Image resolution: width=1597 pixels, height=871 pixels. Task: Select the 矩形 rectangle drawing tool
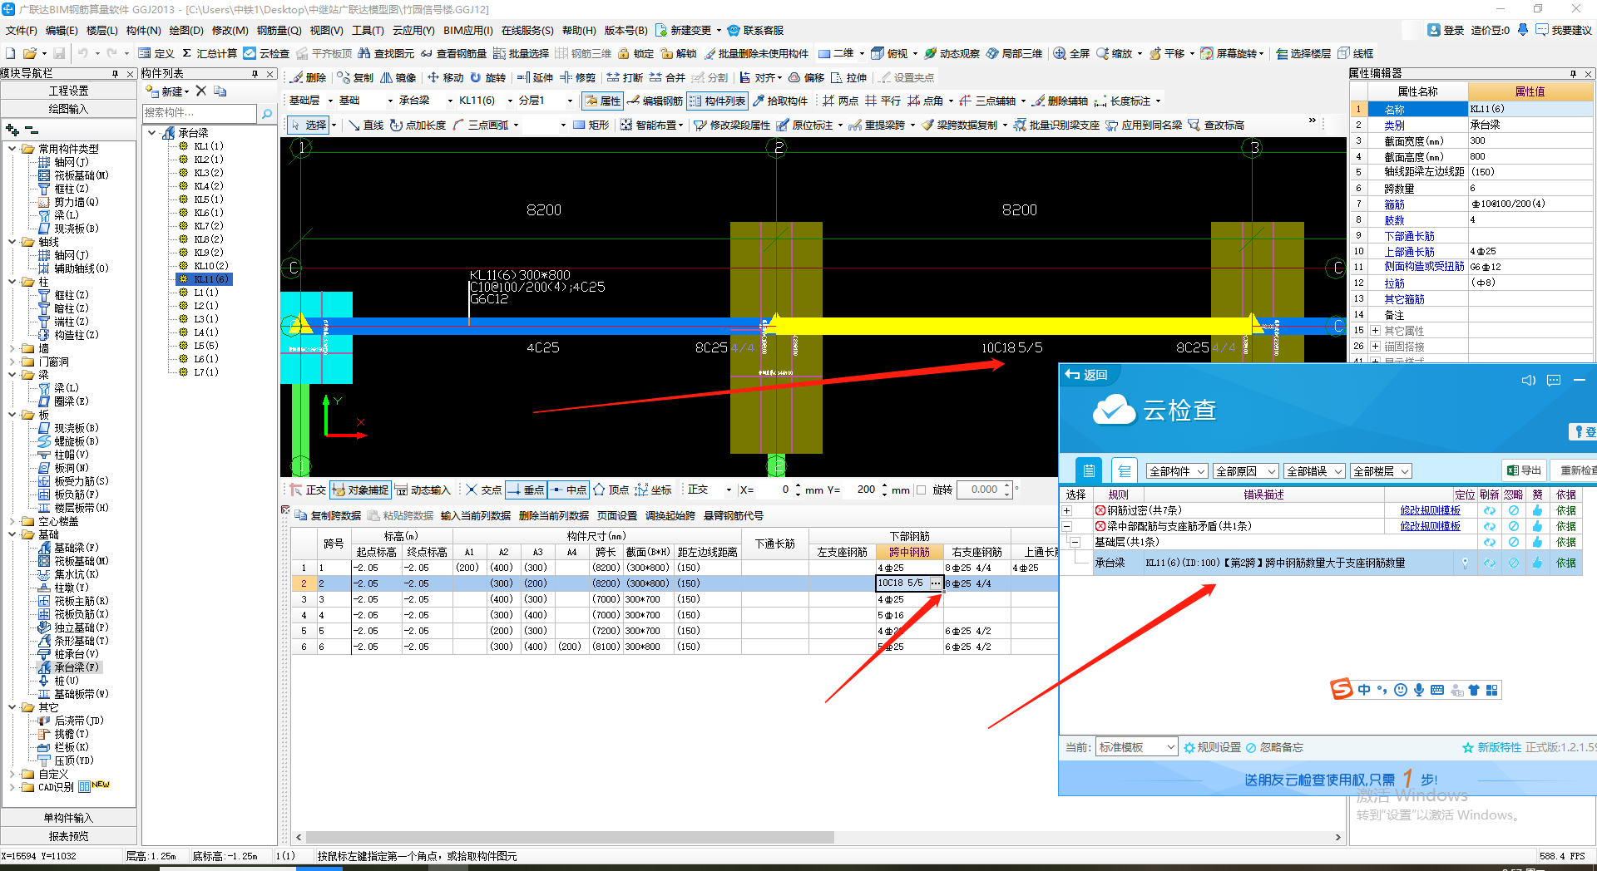click(x=591, y=125)
